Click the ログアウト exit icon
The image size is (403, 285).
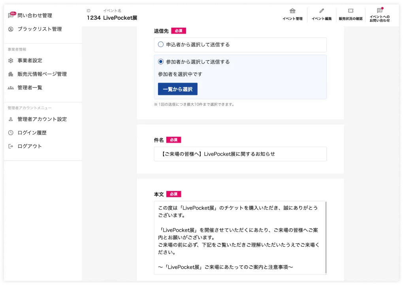pos(11,146)
